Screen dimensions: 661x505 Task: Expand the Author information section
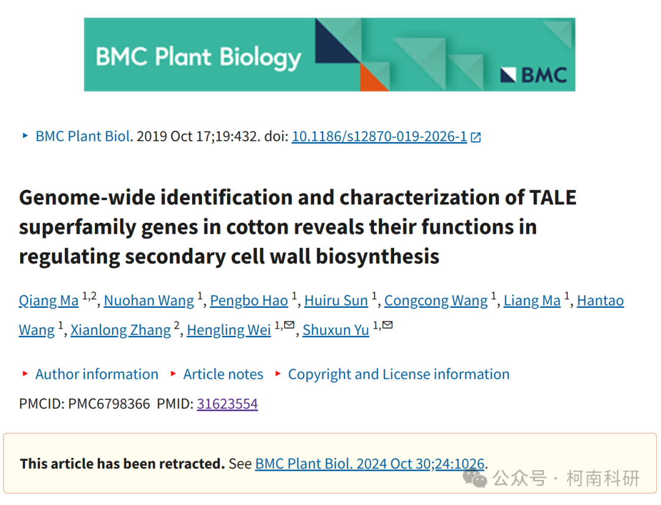(x=97, y=375)
